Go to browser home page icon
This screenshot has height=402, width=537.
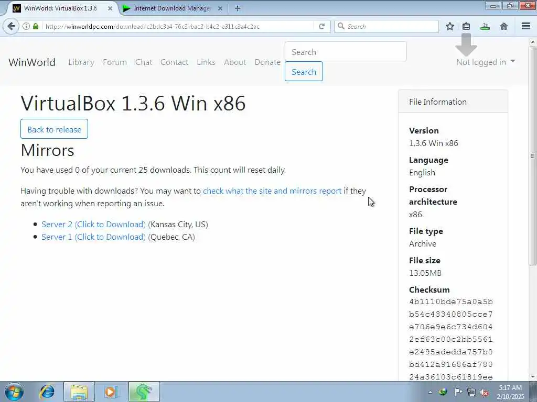point(504,26)
